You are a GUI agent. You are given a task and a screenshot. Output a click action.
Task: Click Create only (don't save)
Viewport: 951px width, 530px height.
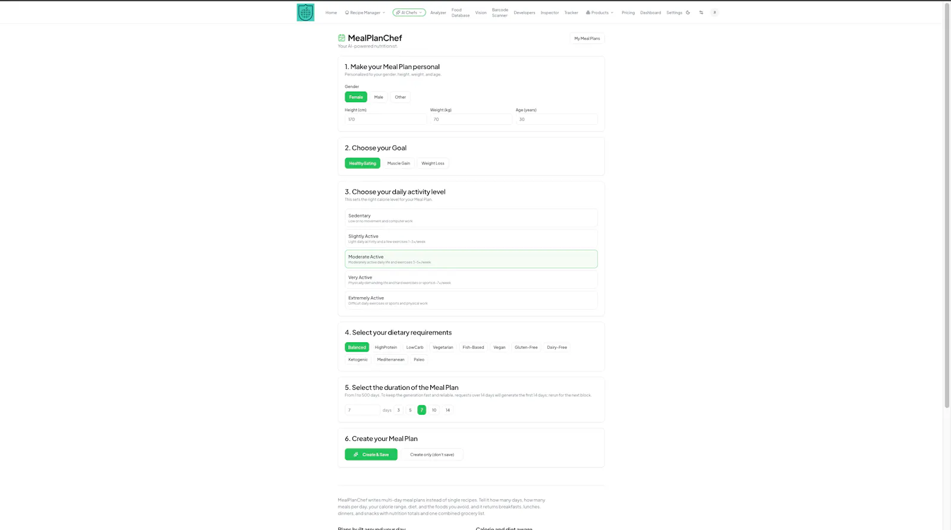pos(432,455)
